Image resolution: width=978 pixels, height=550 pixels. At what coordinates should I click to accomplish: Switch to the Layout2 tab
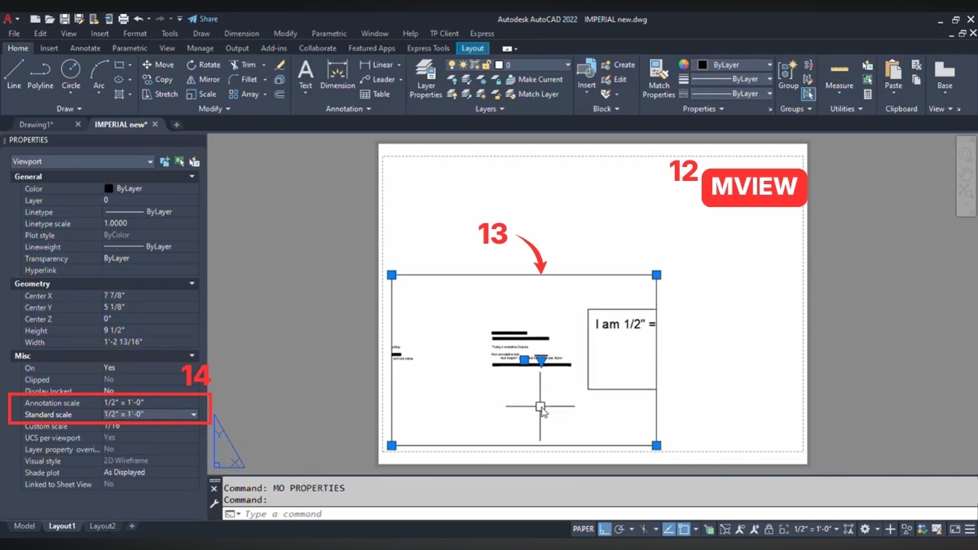click(103, 526)
